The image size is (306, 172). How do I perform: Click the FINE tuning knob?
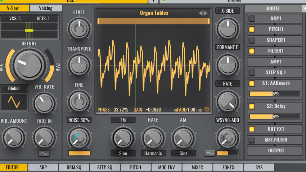[x=79, y=101]
